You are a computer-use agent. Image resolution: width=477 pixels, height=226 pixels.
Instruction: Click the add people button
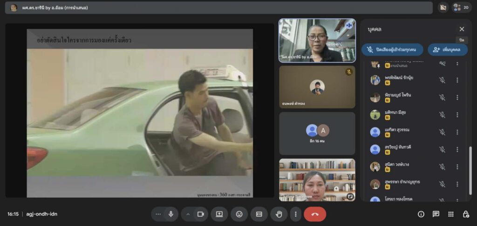[x=447, y=49]
